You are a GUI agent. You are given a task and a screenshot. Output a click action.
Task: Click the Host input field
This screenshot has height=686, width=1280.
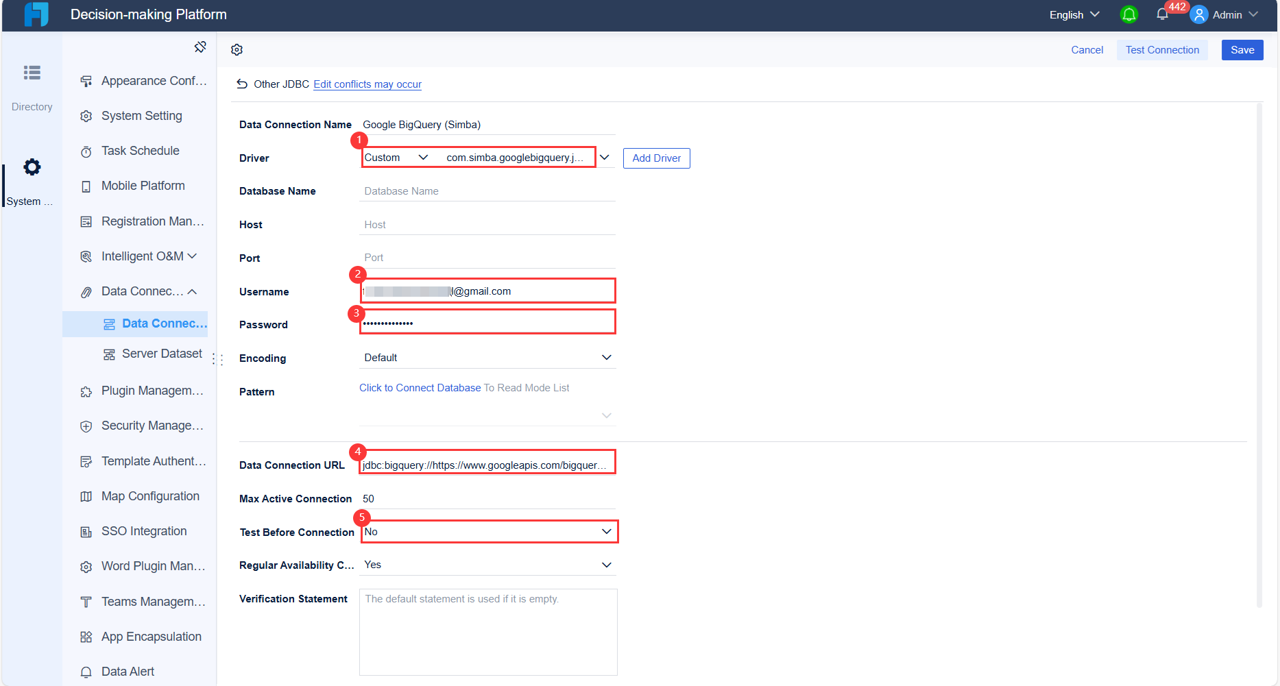coord(487,225)
